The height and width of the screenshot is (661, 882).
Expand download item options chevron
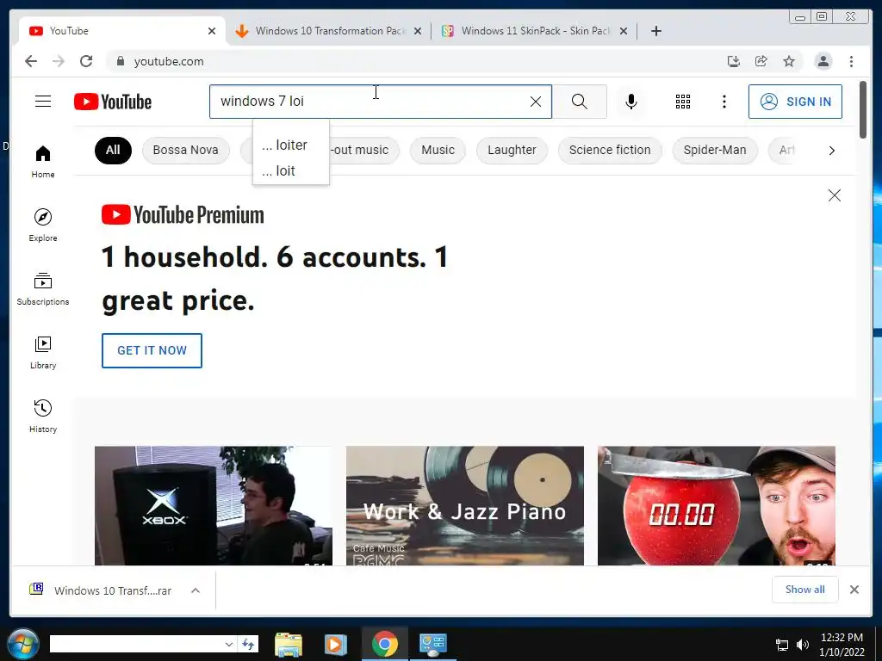[x=196, y=590]
